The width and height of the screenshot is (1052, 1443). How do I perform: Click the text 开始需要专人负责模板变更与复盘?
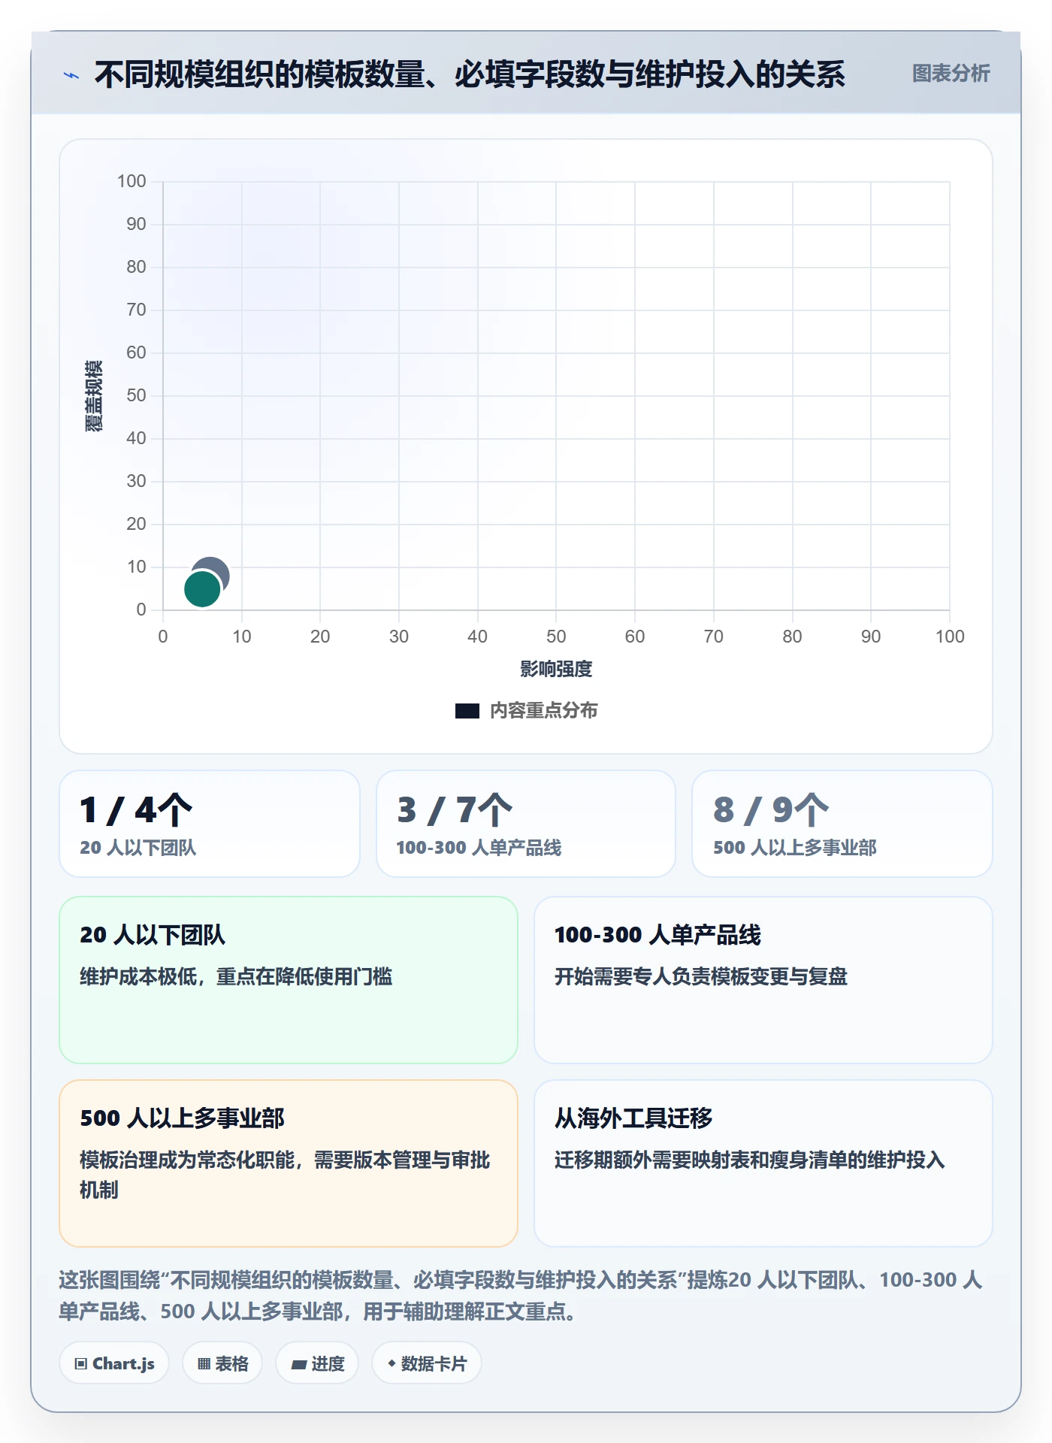click(701, 977)
